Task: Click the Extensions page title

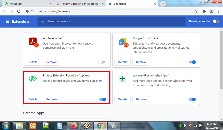Action: click(21, 22)
